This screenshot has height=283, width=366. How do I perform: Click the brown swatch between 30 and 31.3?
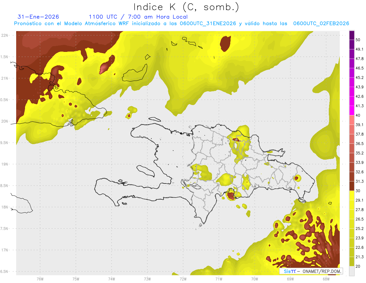coord(352,186)
